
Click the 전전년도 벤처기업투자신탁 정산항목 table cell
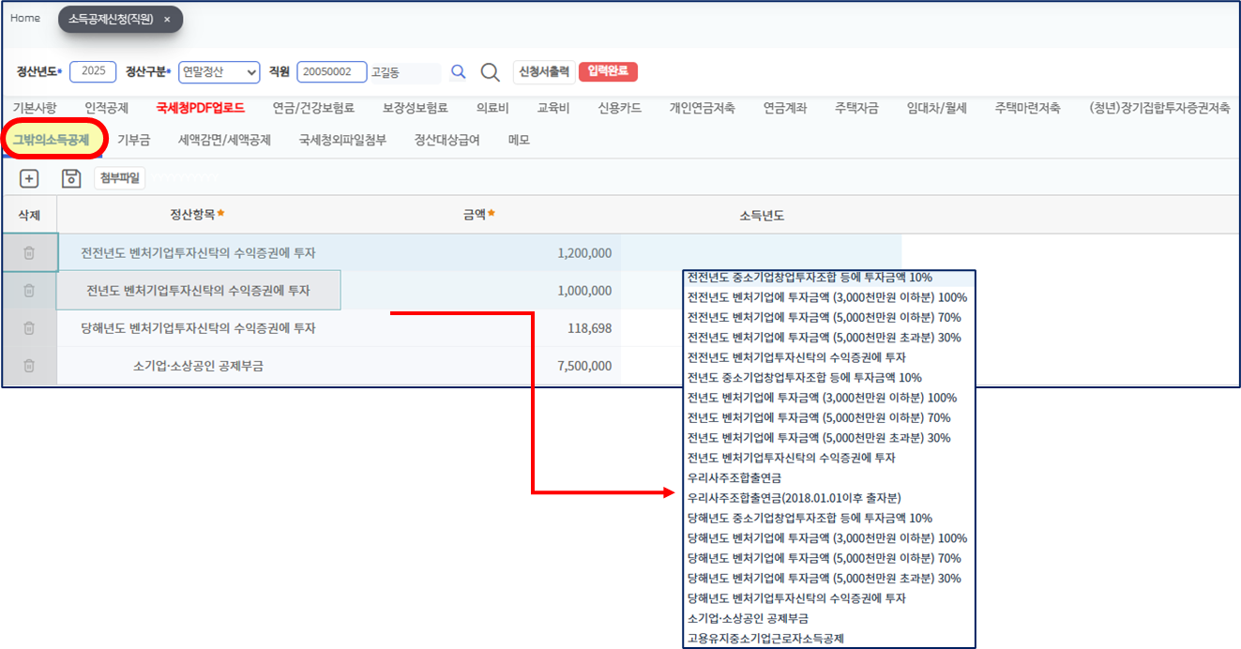pyautogui.click(x=198, y=253)
